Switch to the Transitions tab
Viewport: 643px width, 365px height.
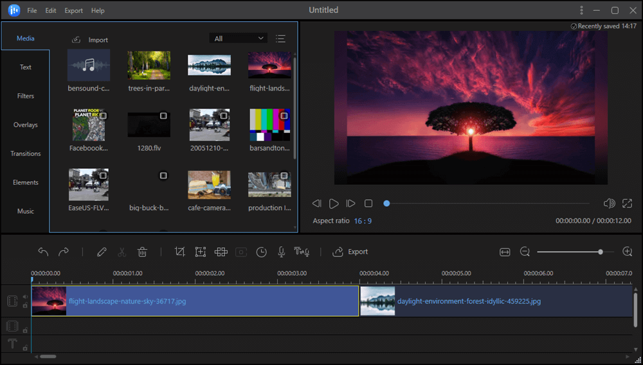point(26,154)
